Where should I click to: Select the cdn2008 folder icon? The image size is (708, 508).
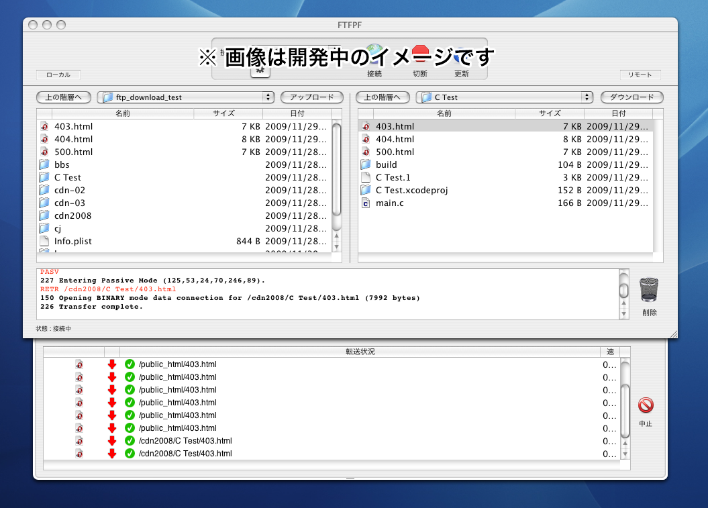tap(44, 215)
